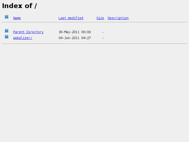This screenshot has width=189, height=142.
Task: Click the 04-Jun-2011 date text
Action: coord(69,38)
